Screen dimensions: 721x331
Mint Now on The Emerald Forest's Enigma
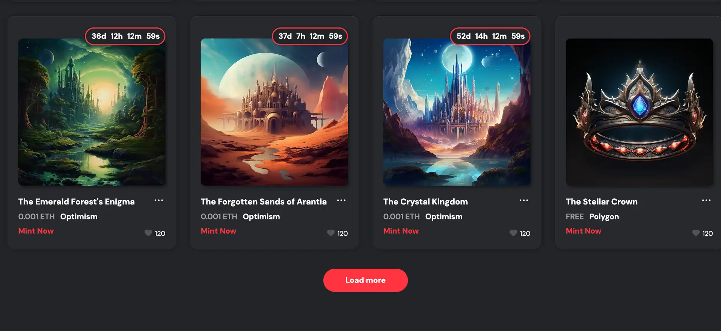(36, 231)
